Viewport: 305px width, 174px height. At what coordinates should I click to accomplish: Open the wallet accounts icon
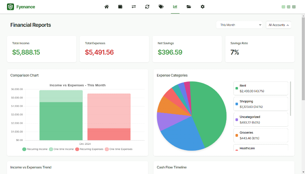(x=120, y=7)
